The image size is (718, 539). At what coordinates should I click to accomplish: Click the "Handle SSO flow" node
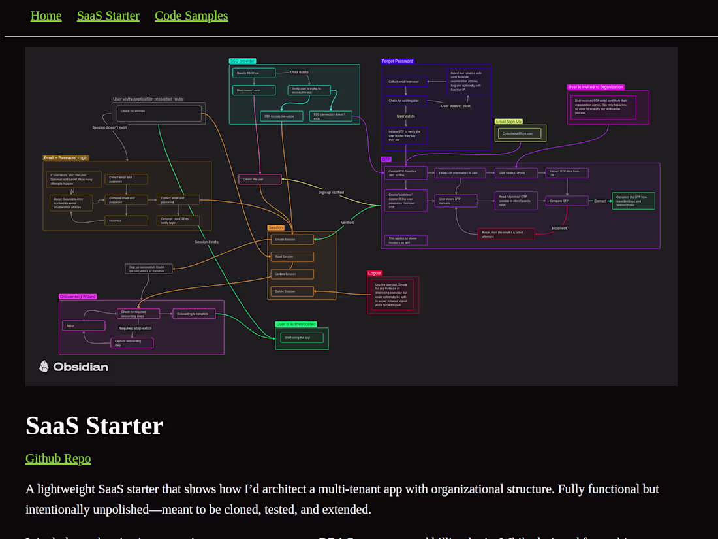point(253,73)
